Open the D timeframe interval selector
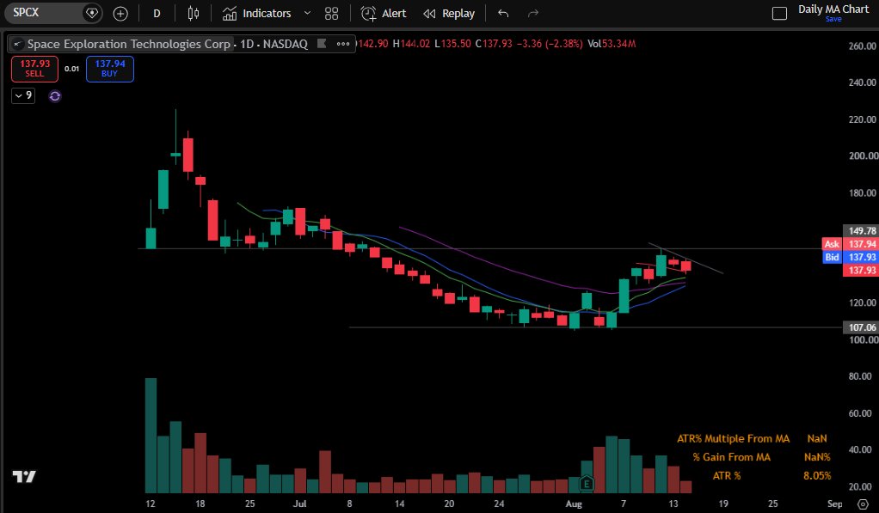 click(x=157, y=14)
